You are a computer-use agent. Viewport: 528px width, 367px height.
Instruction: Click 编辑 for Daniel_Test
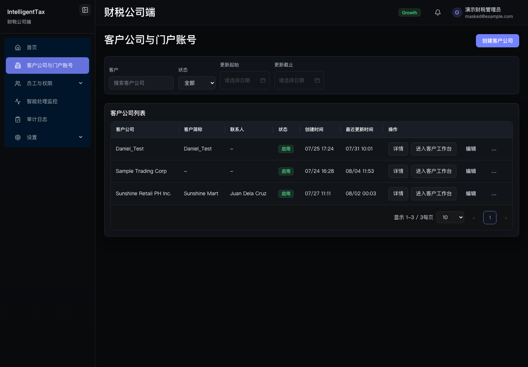[x=471, y=149]
